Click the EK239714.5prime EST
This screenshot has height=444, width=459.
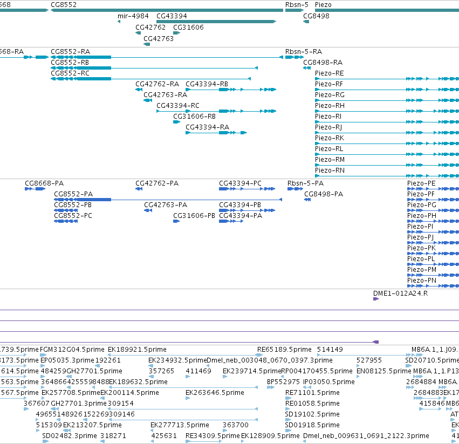coord(252,371)
